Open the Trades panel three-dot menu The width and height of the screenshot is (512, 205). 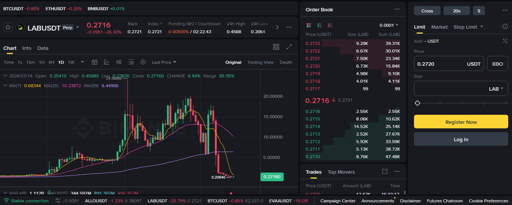click(397, 171)
